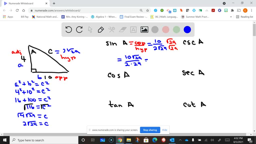The width and height of the screenshot is (256, 144).
Task: Select the blue color swatch
Action: 187,29
